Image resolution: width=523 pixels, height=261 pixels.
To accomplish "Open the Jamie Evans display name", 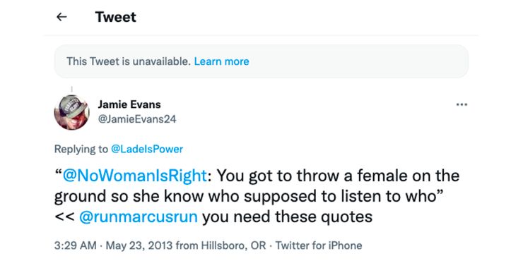I will [x=129, y=104].
